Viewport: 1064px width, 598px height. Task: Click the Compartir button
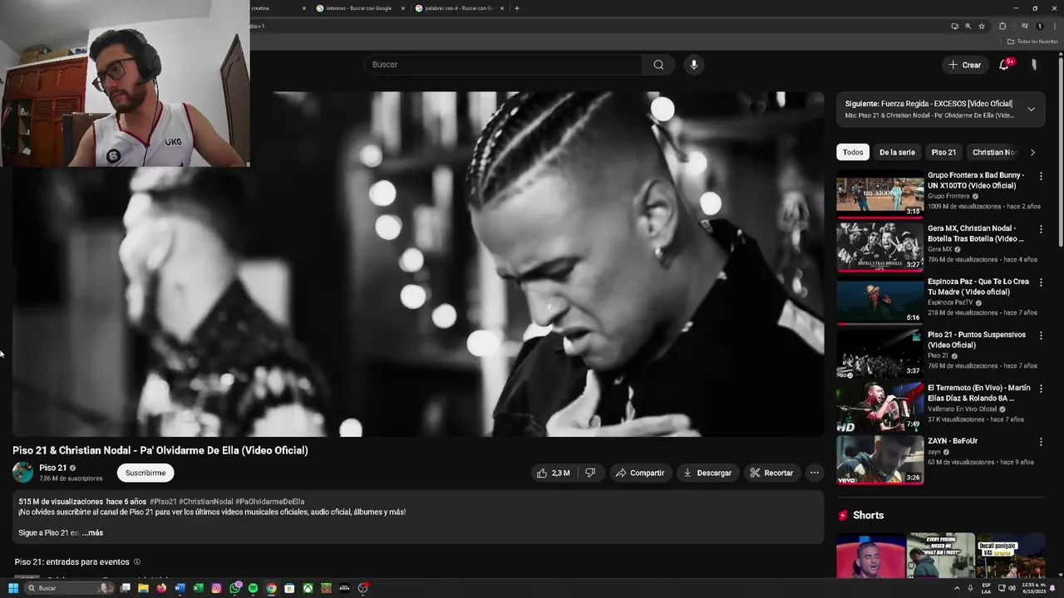pos(639,473)
